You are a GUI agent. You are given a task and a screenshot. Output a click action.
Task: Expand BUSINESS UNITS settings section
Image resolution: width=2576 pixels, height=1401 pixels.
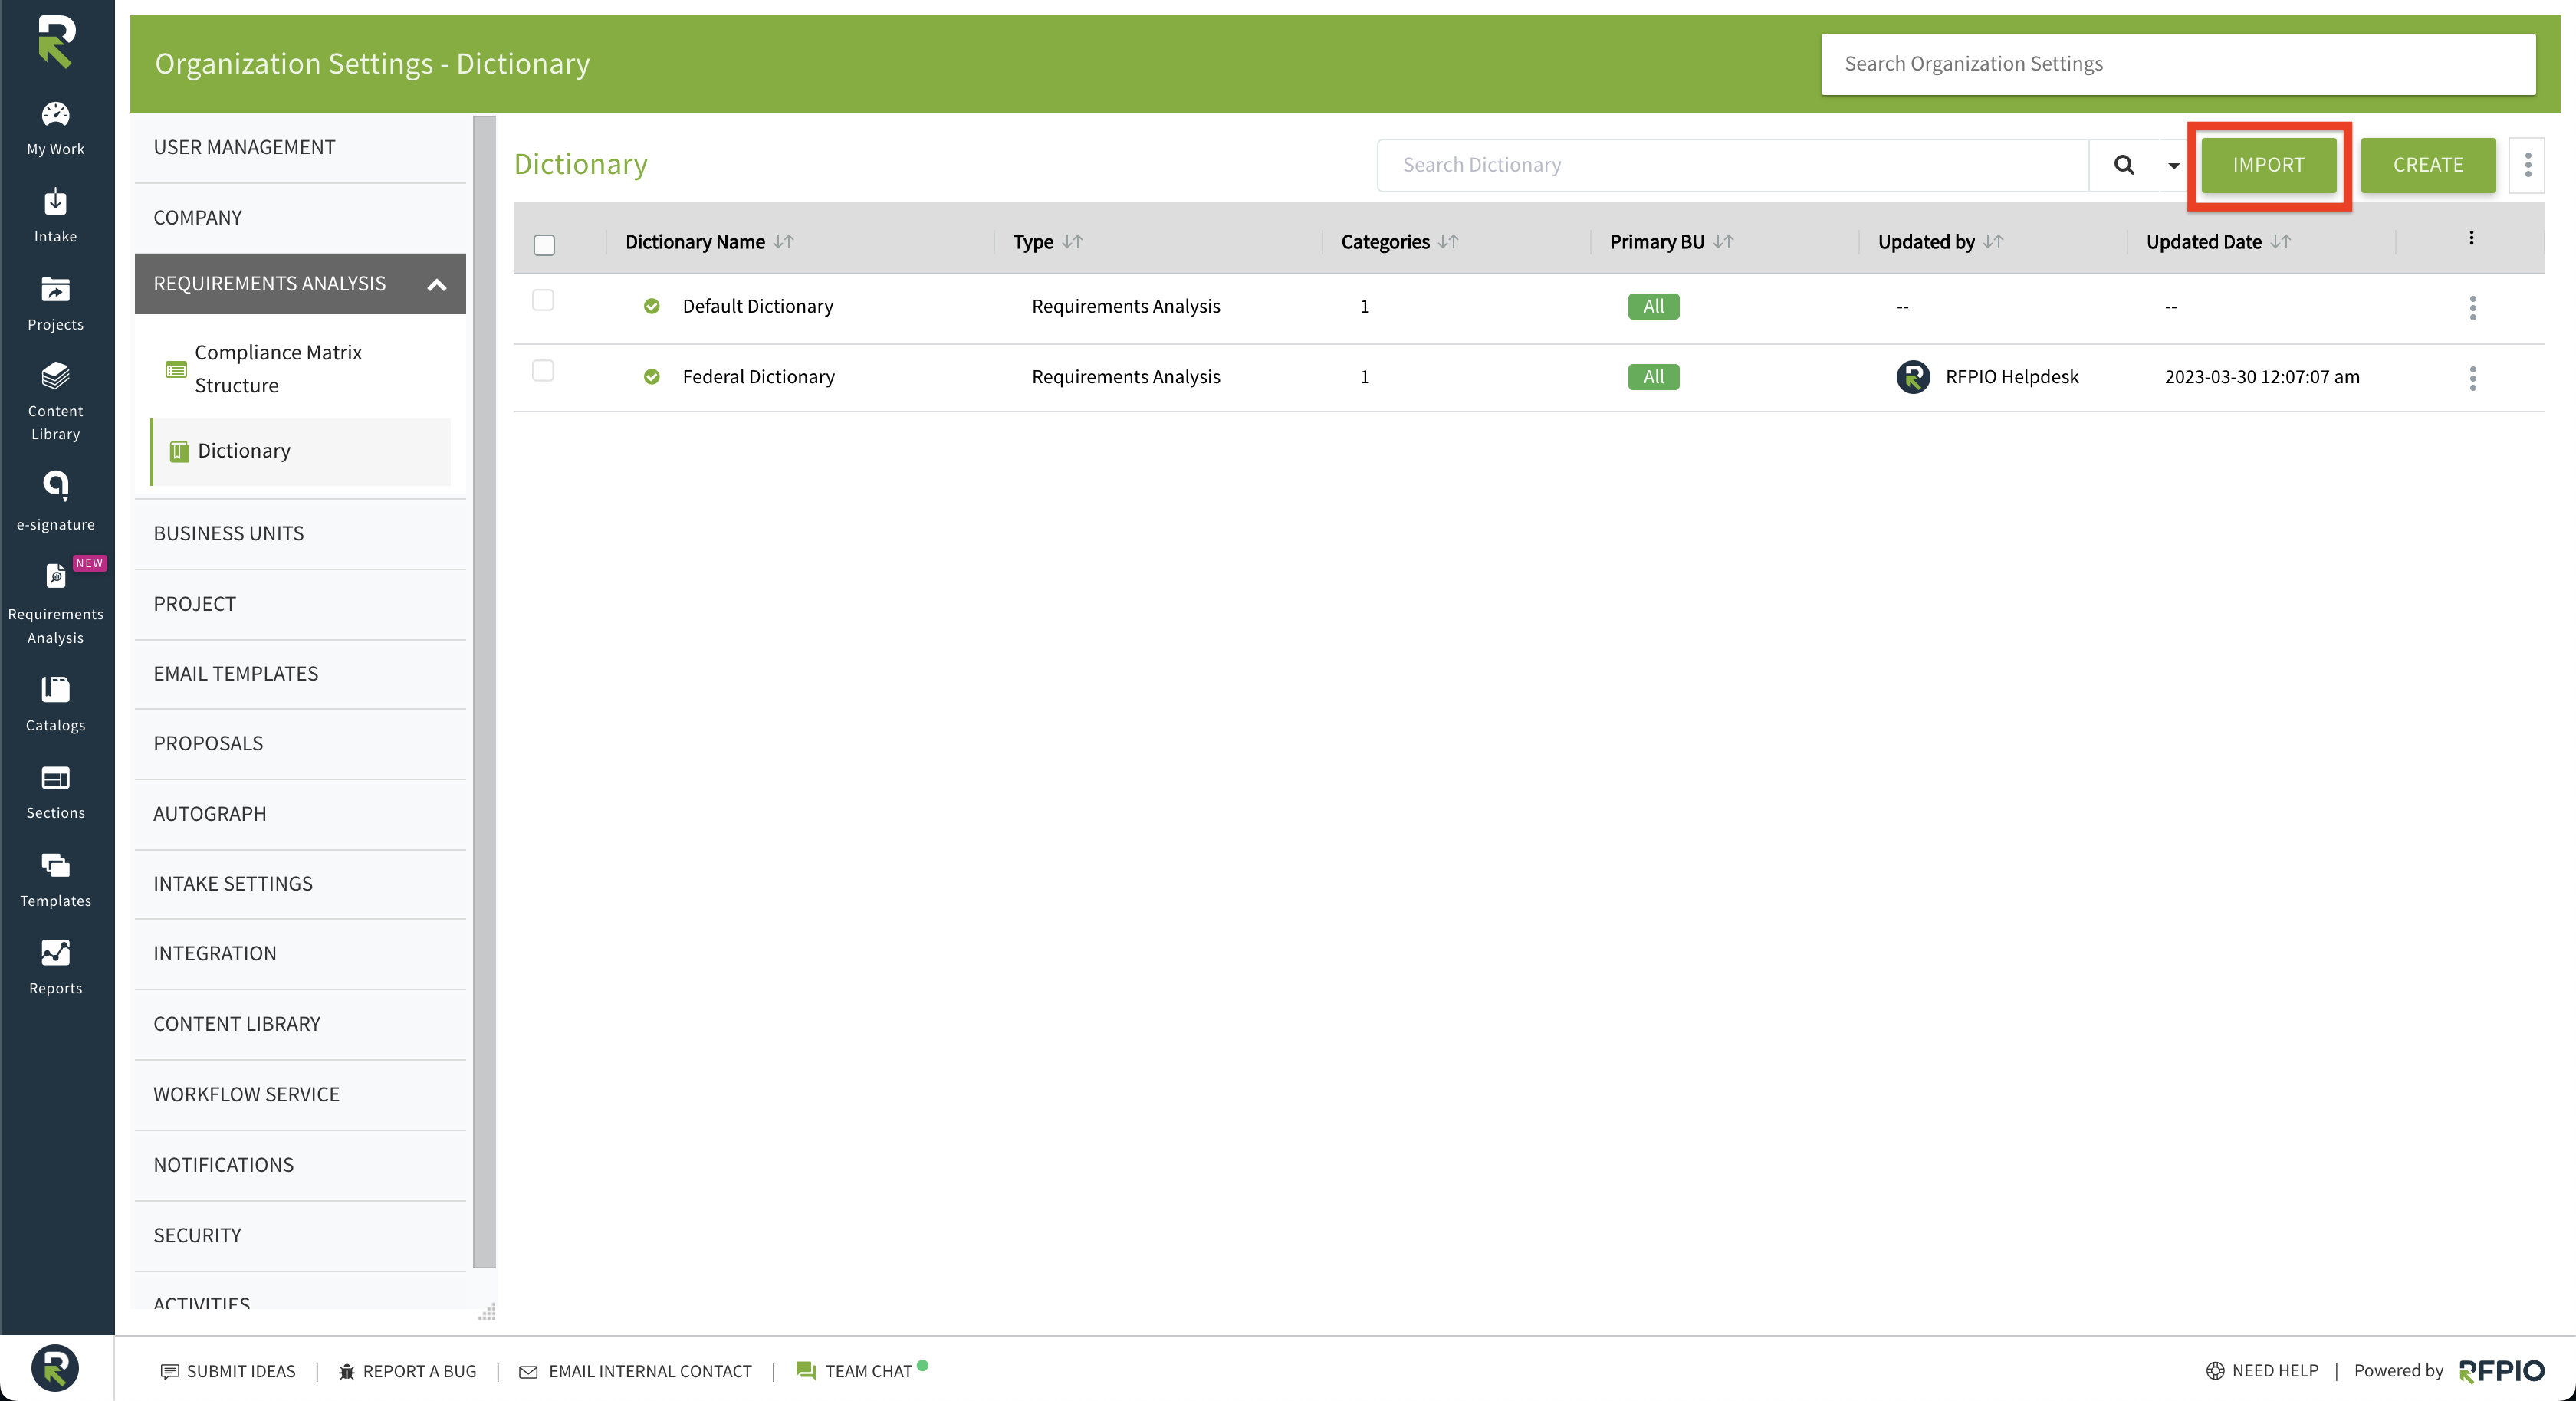(300, 534)
